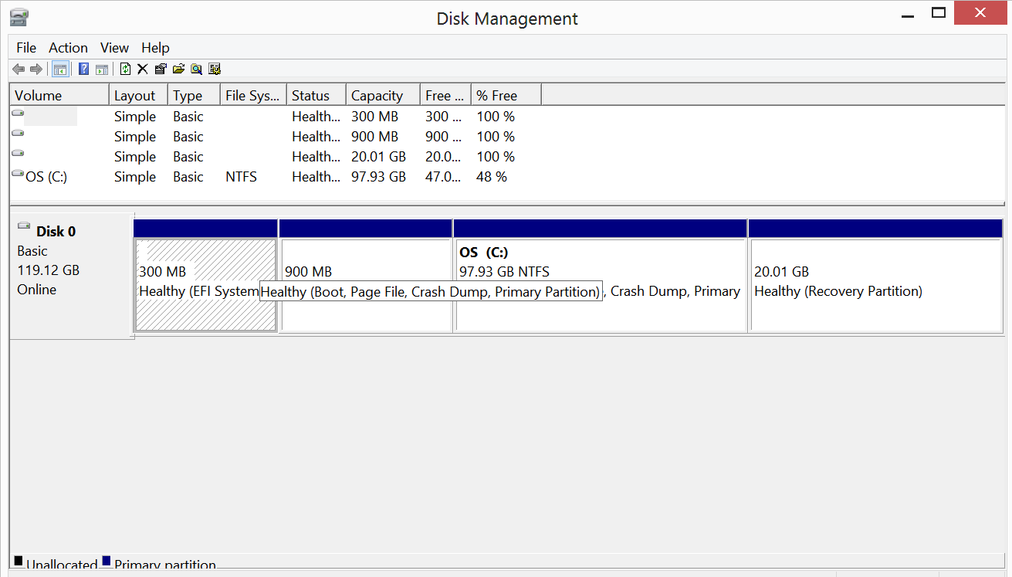
Task: Click the drive icon of the 900 MB volume row
Action: (18, 134)
